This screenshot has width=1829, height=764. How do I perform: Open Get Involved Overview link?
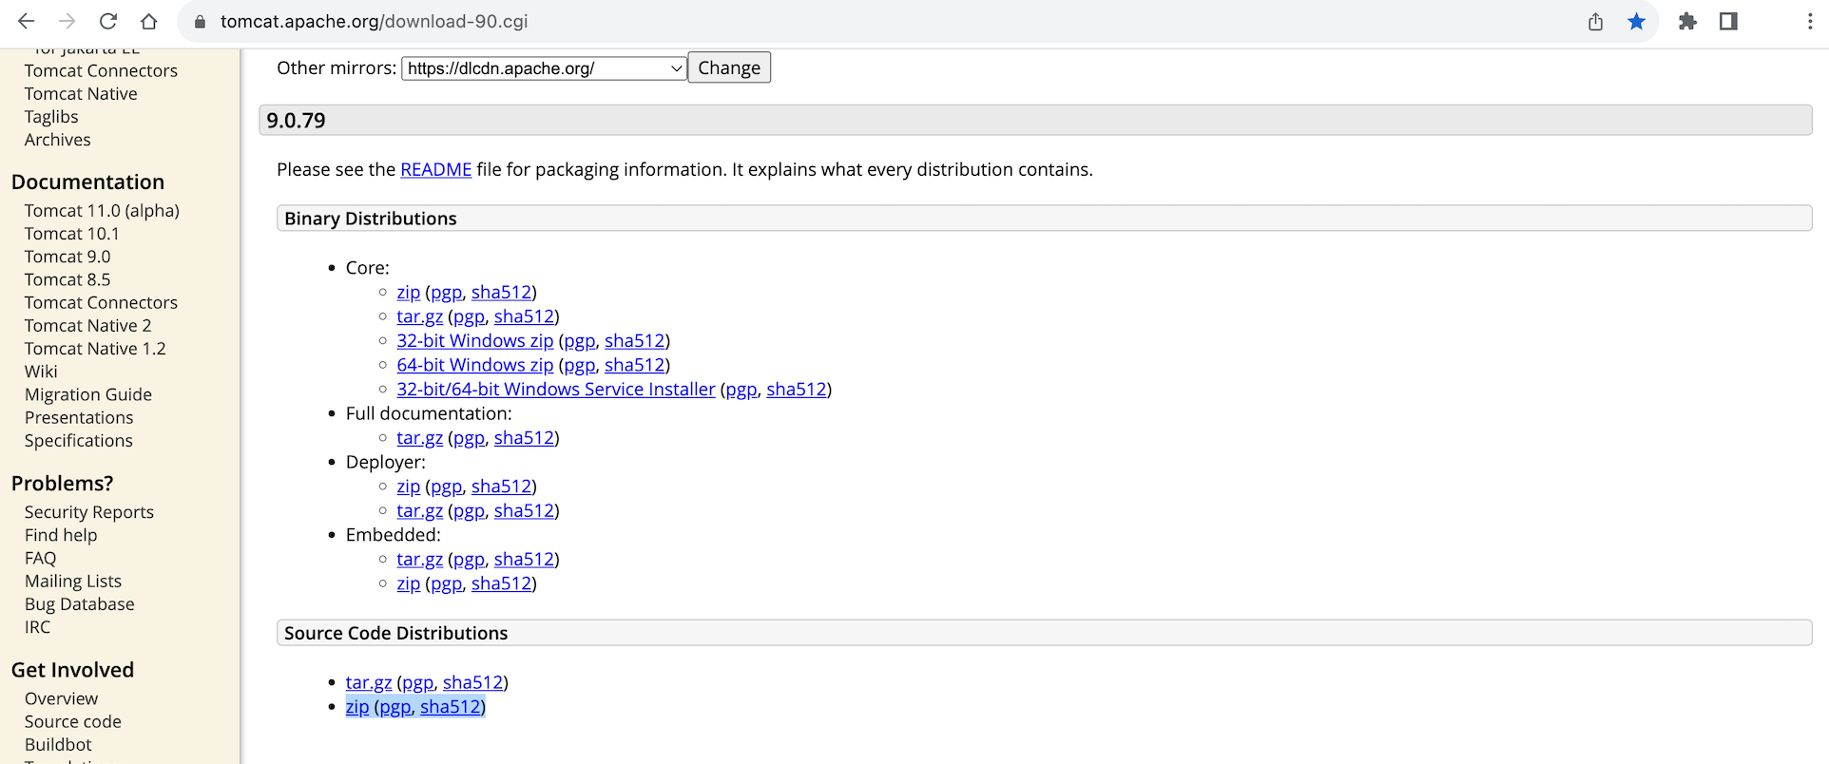coord(61,698)
